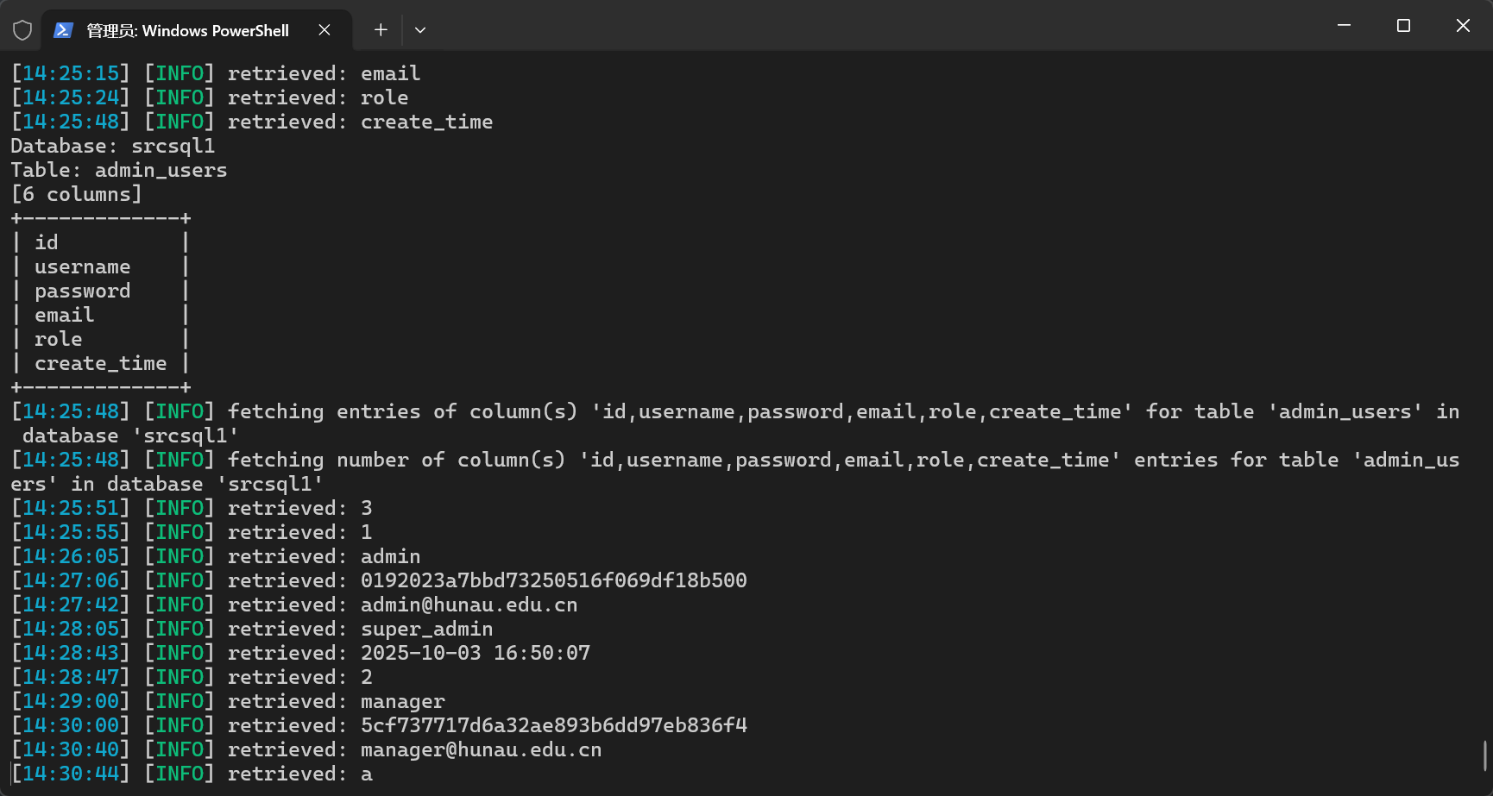This screenshot has height=796, width=1493.
Task: Expand the new tab profile dropdown
Action: (420, 30)
